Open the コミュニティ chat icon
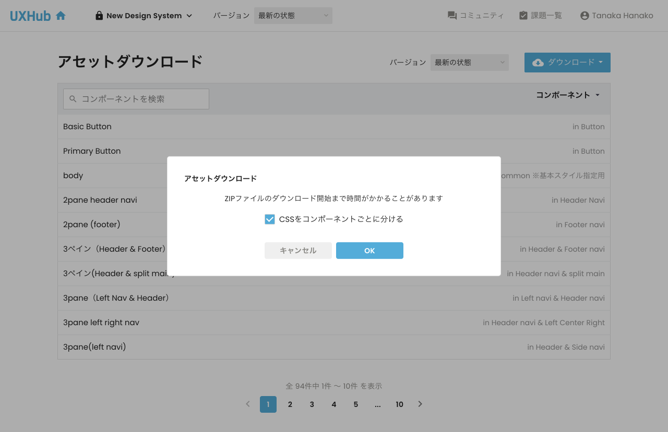This screenshot has height=432, width=668. click(451, 15)
